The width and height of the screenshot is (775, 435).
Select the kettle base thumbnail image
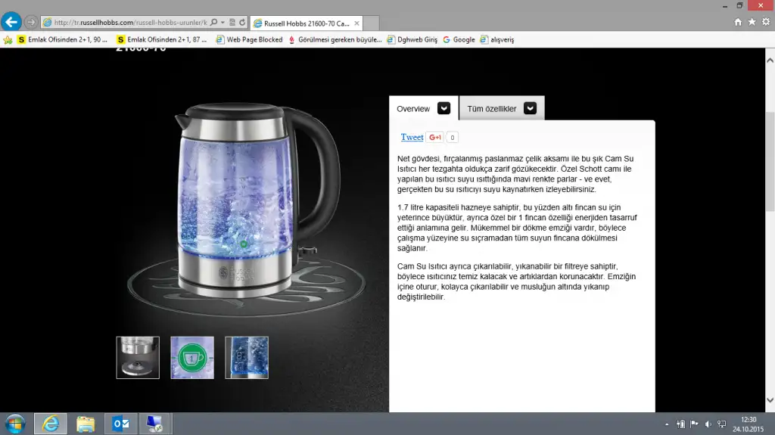[x=138, y=358]
